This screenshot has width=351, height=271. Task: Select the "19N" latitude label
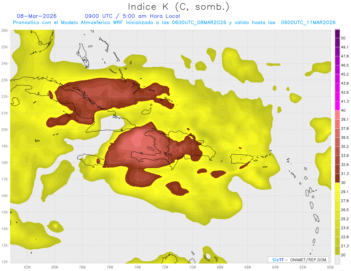(4, 146)
